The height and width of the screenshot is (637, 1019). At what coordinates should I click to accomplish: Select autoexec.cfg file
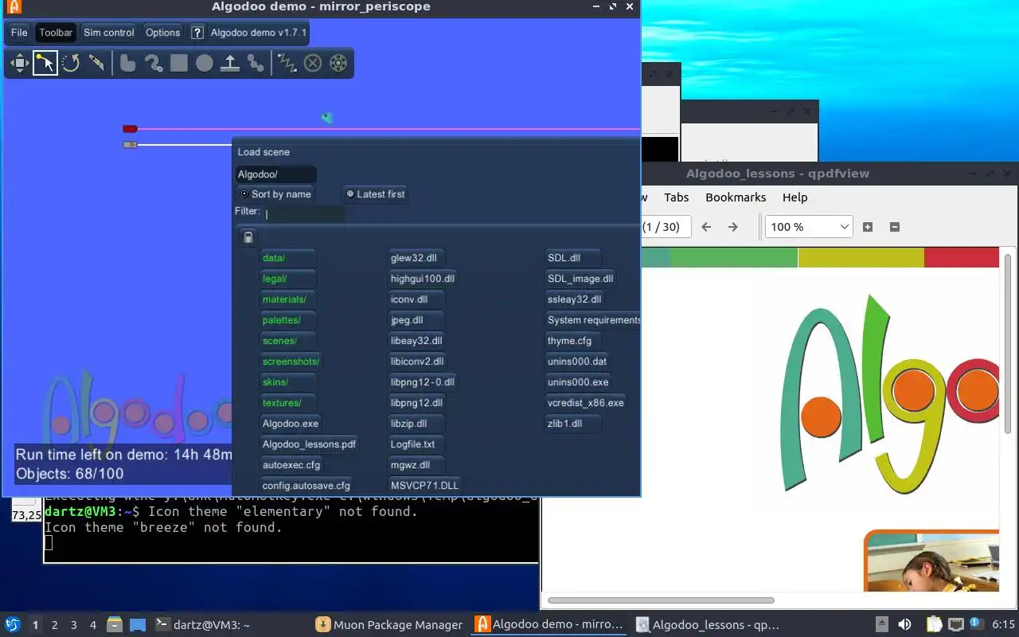tap(291, 465)
